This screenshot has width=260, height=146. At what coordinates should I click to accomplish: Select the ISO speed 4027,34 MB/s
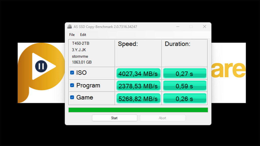(138, 73)
